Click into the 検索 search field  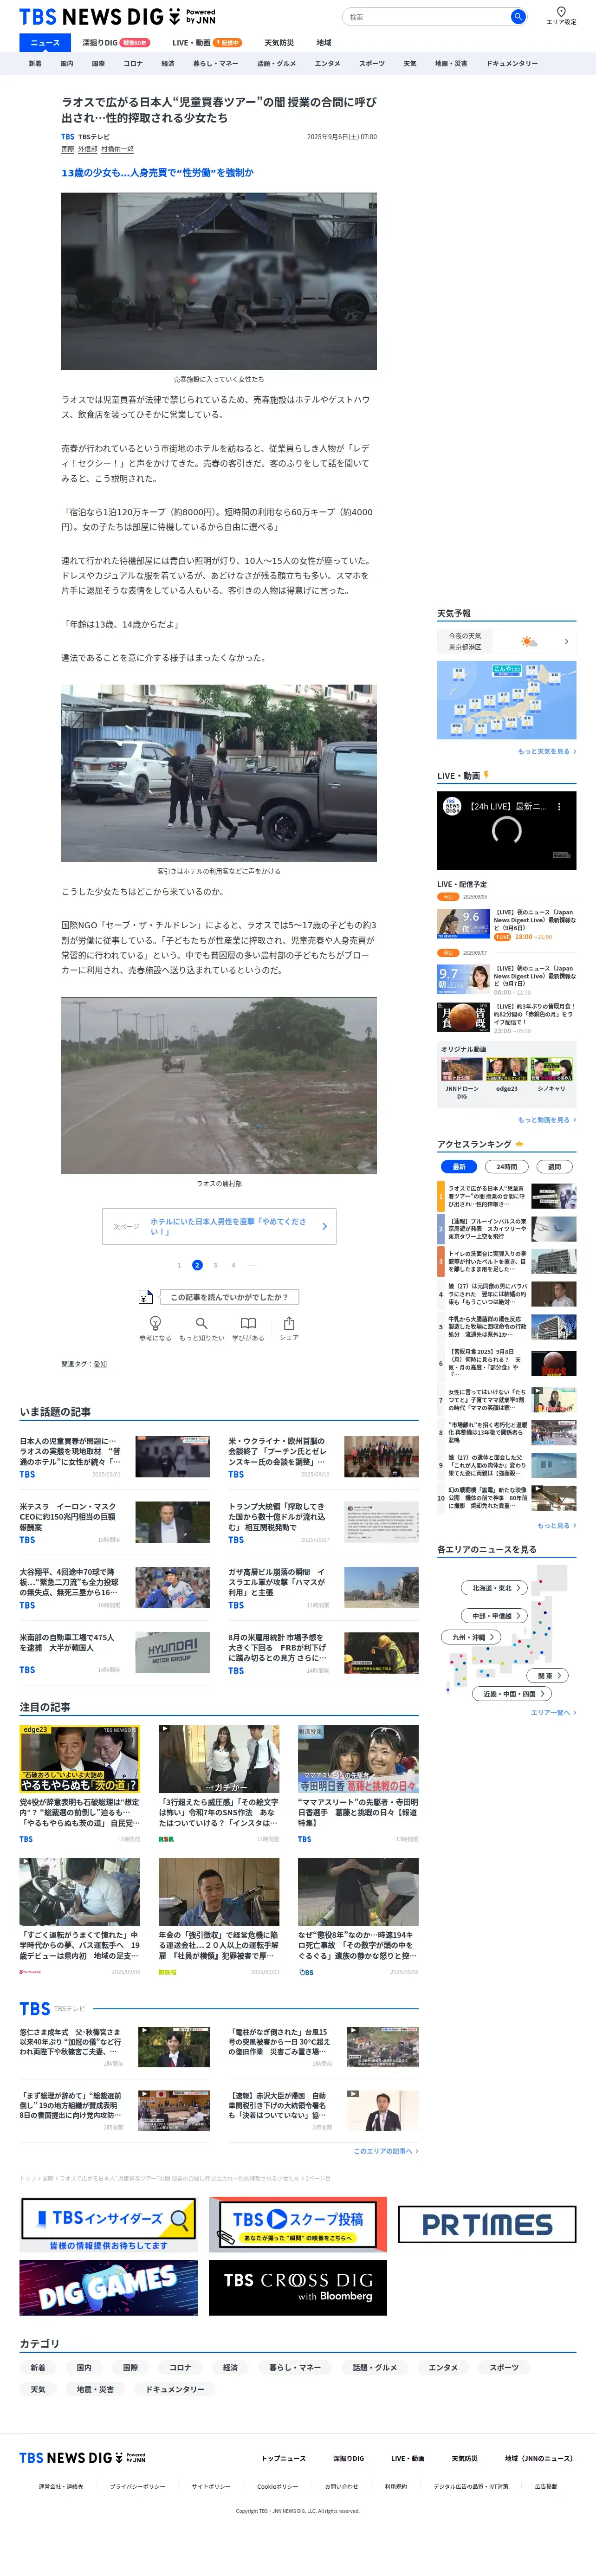pos(428,17)
